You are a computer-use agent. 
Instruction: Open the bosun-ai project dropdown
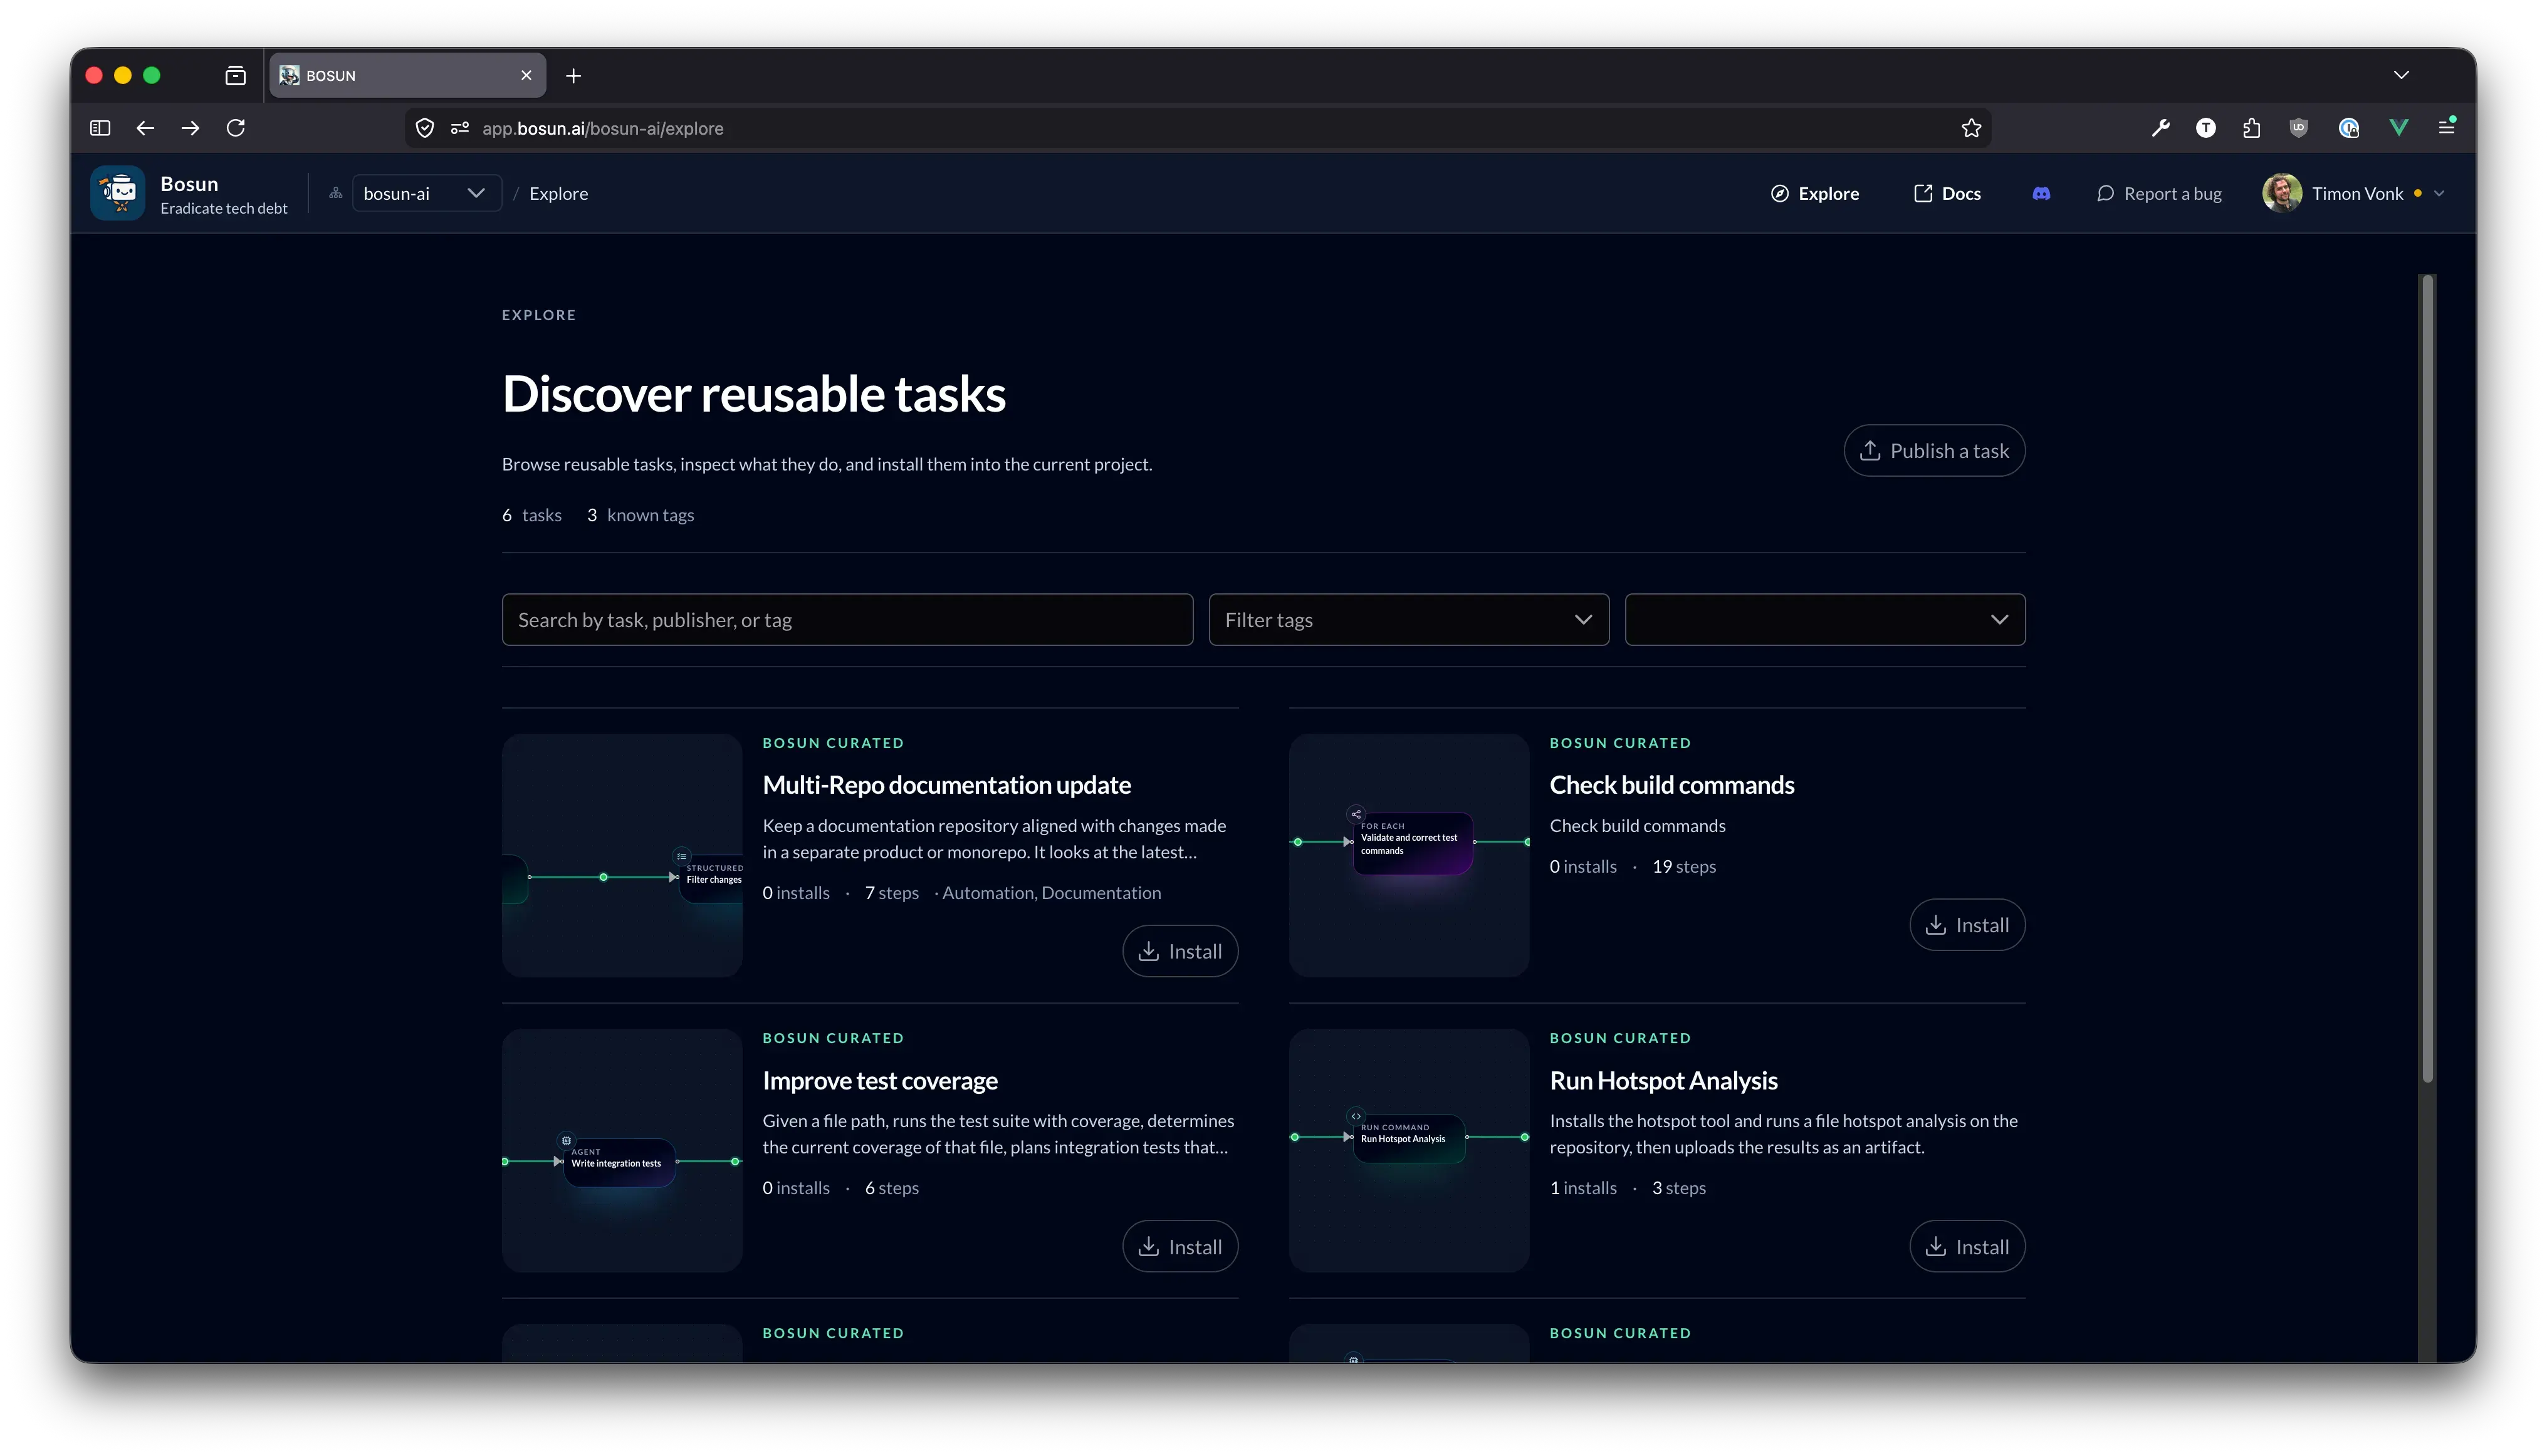[425, 193]
